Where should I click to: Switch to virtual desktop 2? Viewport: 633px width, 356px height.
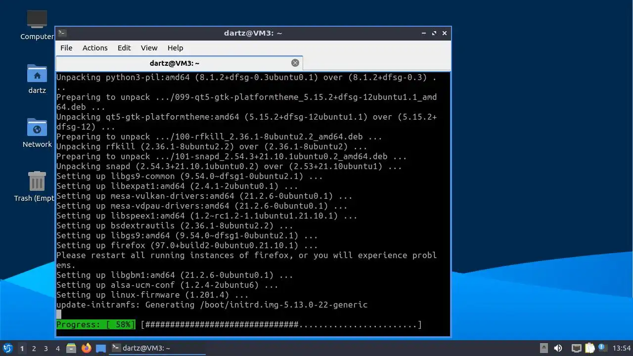(34, 348)
